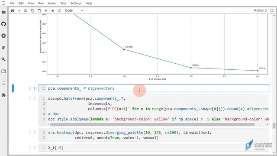The height and width of the screenshot is (156, 277).
Task: Open the Help menu
Action: [89, 3]
